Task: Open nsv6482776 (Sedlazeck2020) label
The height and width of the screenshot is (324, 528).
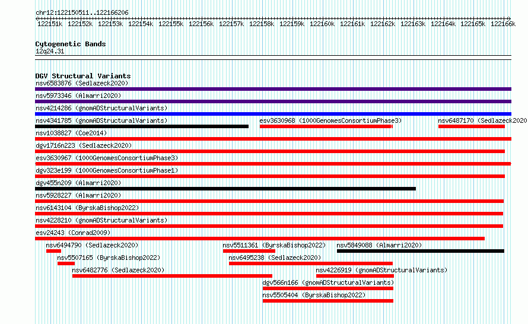Action: point(118,270)
